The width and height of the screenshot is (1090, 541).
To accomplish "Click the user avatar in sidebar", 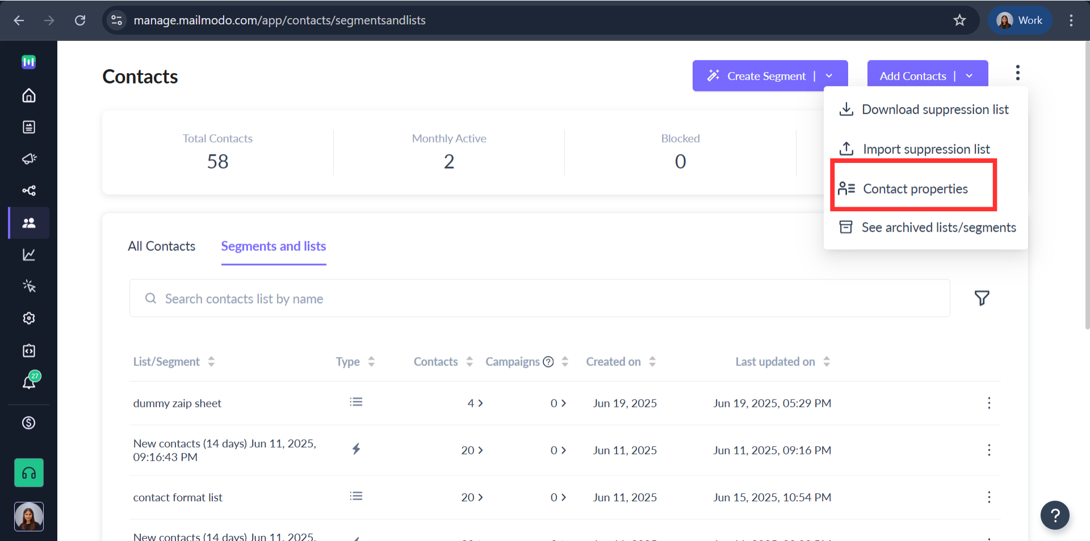I will click(29, 517).
